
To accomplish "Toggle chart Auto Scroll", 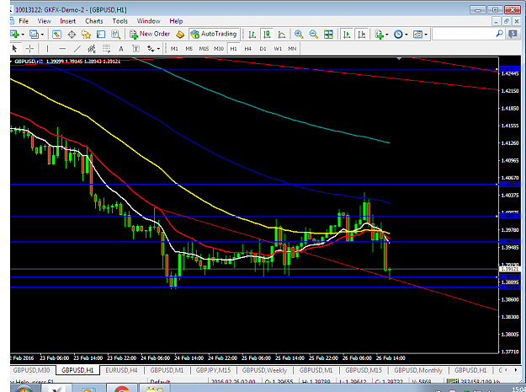I will (347, 35).
